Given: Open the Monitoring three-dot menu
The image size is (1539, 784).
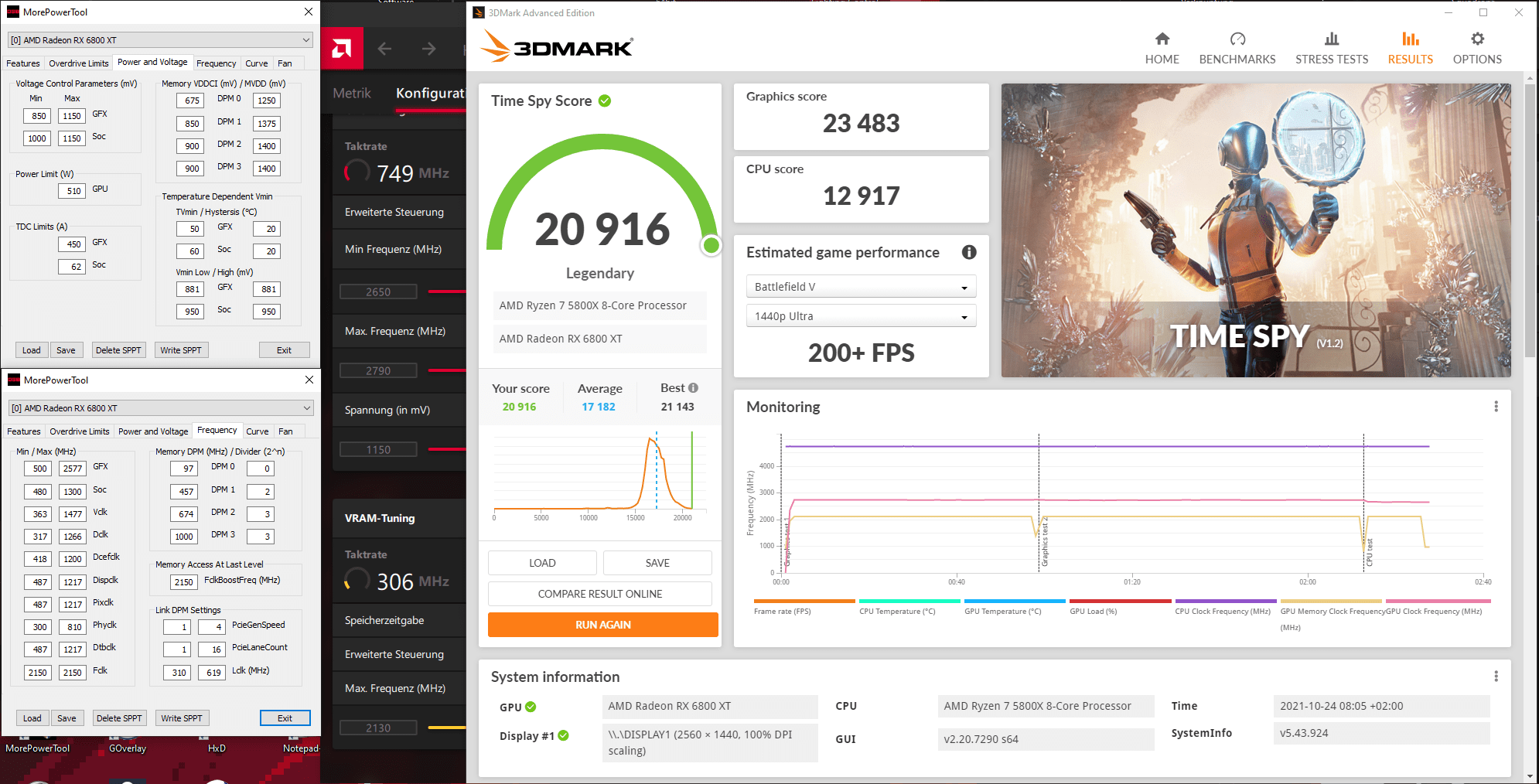Looking at the screenshot, I should (x=1496, y=407).
